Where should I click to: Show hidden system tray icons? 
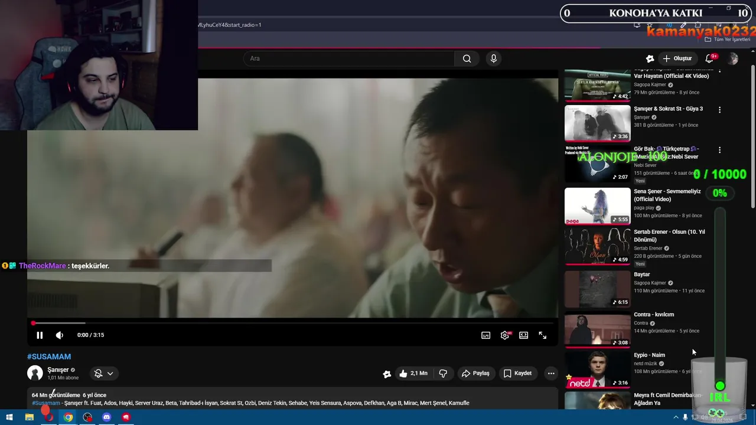[676, 417]
